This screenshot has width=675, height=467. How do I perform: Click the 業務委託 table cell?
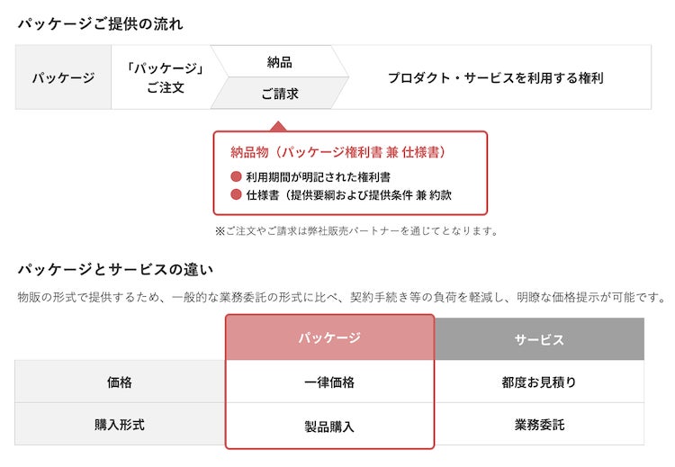click(x=539, y=424)
